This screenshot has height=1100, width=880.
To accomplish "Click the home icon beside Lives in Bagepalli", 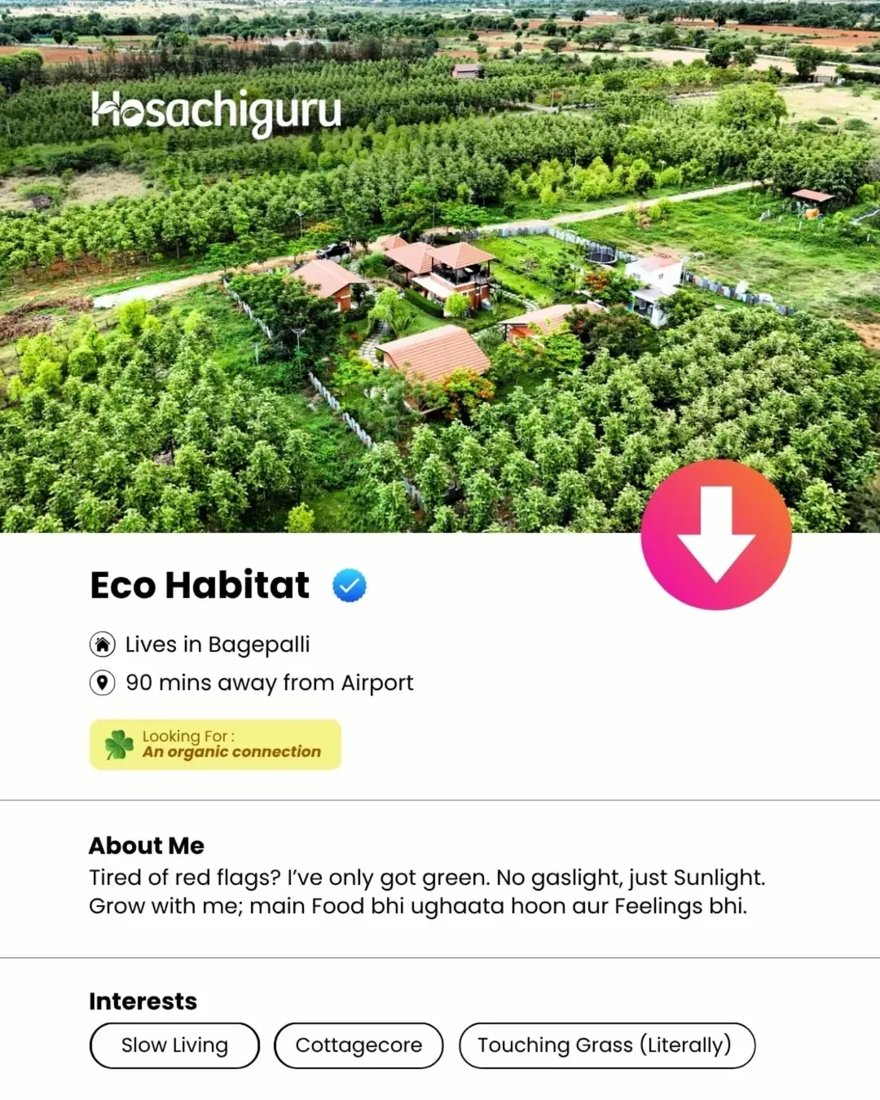I will pyautogui.click(x=102, y=645).
